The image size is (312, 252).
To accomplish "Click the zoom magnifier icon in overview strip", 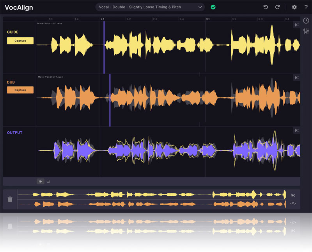I will tap(293, 204).
